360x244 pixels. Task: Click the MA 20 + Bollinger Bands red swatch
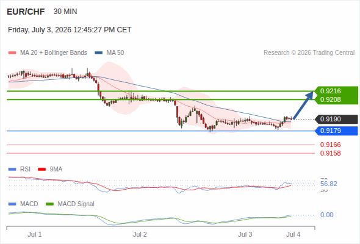point(12,53)
